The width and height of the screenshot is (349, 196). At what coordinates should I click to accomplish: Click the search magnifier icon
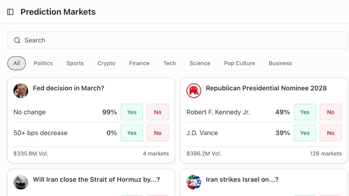point(17,40)
